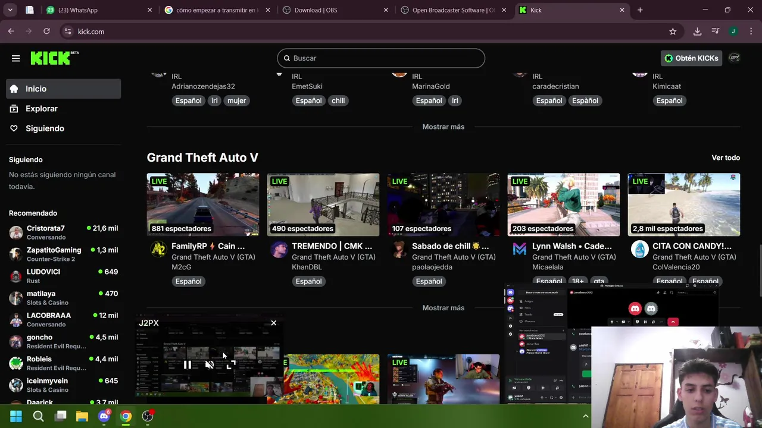The height and width of the screenshot is (428, 762).
Task: Bookmark this page with the star icon
Action: tap(673, 32)
